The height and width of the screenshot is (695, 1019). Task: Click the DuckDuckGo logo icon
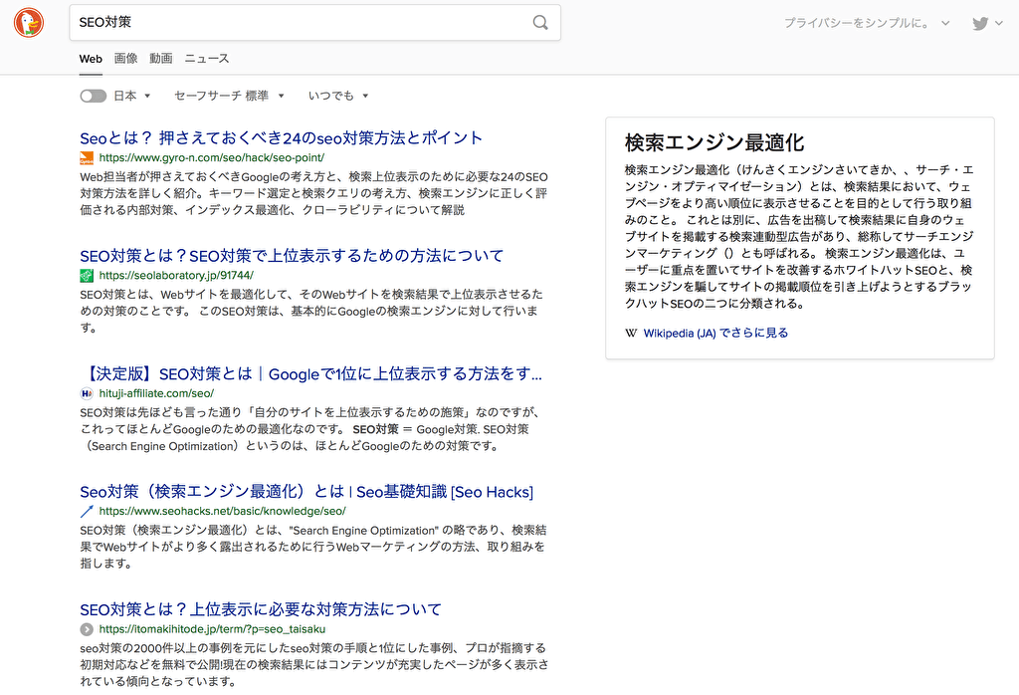click(29, 22)
